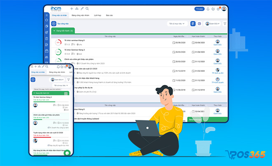Open the notifications bell on desktop
The image size is (272, 166).
[208, 9]
